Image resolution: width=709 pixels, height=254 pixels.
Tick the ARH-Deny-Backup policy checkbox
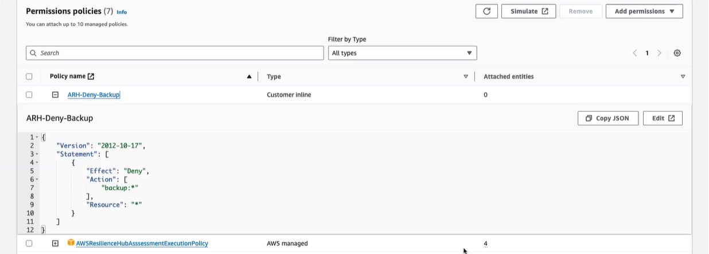coord(29,95)
